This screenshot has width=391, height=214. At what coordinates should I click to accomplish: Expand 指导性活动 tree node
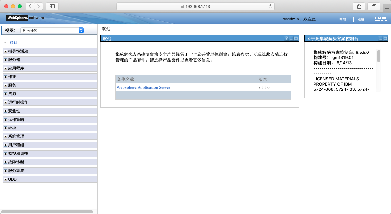click(x=6, y=51)
